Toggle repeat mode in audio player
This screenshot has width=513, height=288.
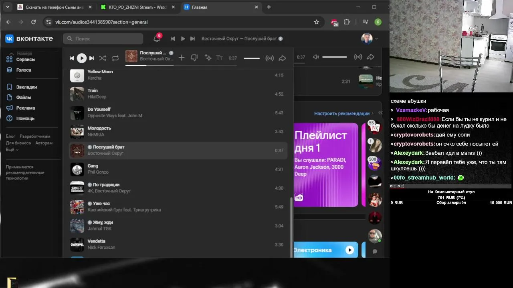115,58
